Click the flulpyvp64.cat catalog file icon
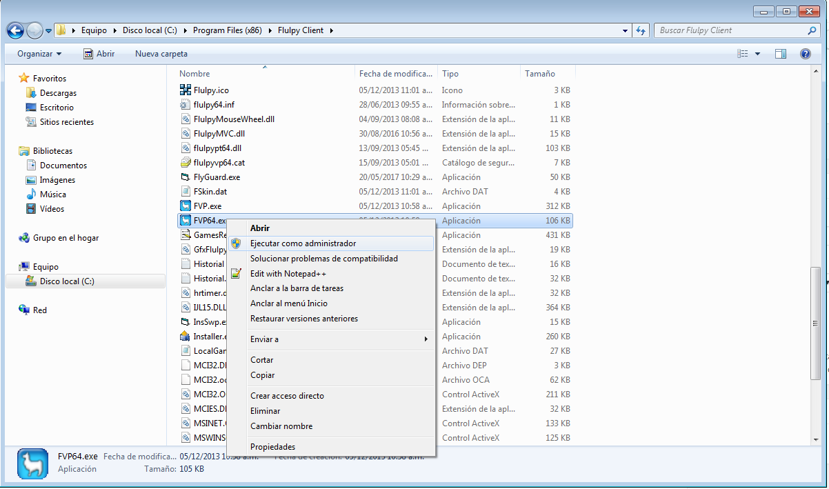 tap(185, 163)
